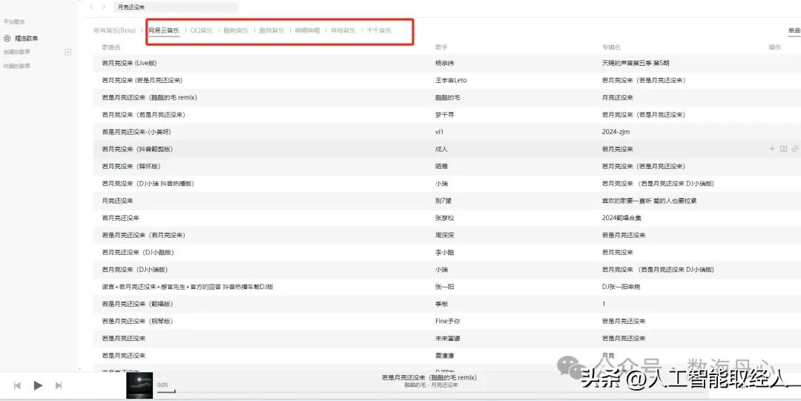Select 收藏的歌单 in the sidebar

[x=17, y=66]
